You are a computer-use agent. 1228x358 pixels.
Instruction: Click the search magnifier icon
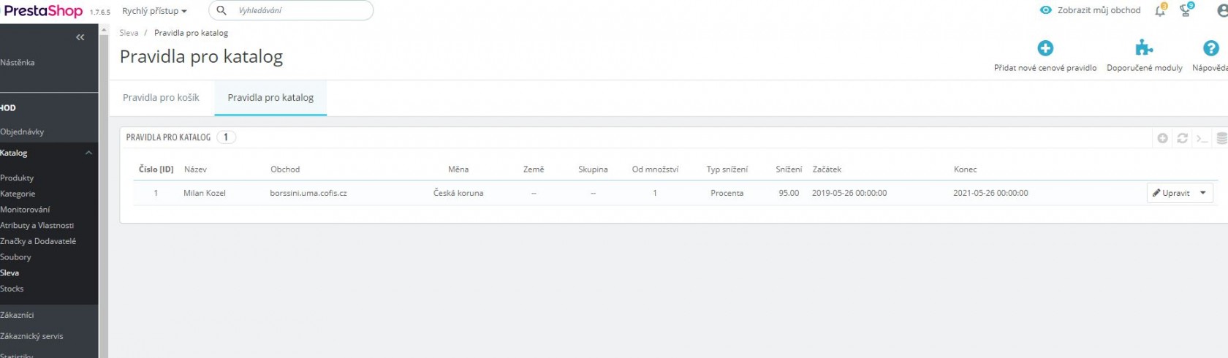coord(221,10)
